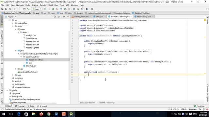Click Collapse All icon in Project panel
209x117 pixels.
tap(59, 17)
